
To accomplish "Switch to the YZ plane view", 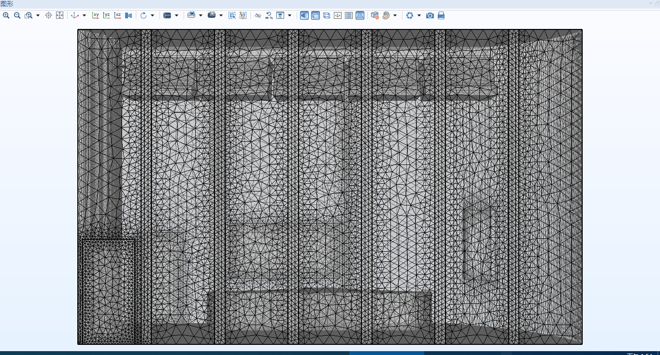I will click(x=107, y=15).
